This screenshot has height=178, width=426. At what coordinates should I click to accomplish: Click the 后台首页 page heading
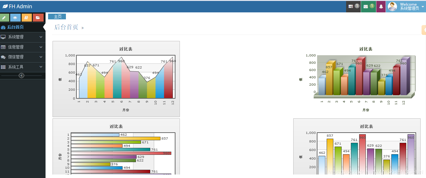tap(66, 27)
